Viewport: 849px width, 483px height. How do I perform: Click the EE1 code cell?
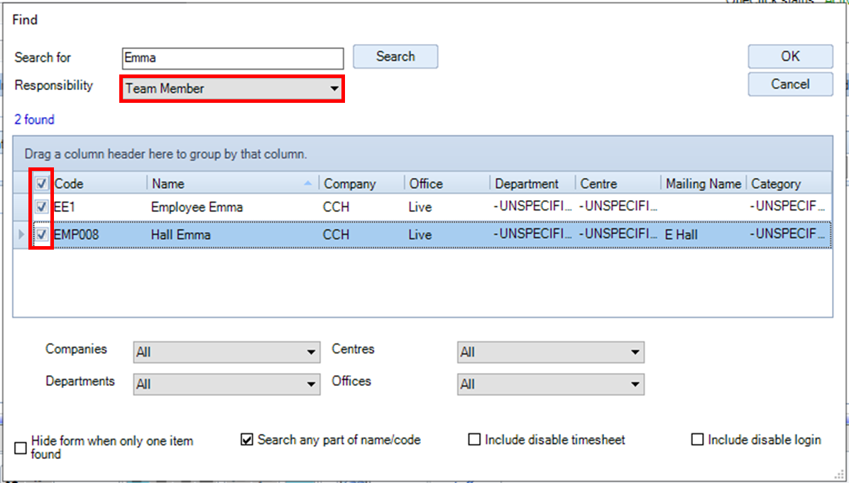pyautogui.click(x=99, y=207)
